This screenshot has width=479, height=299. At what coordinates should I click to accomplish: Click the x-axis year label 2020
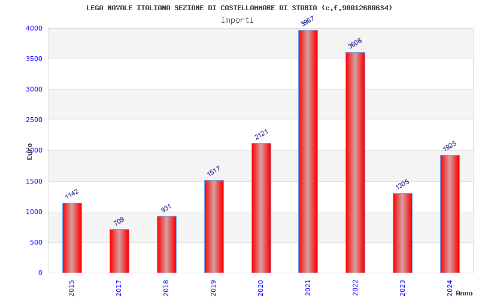click(260, 288)
